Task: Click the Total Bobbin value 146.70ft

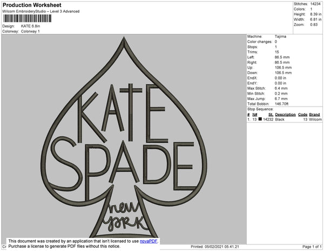Action: pos(282,104)
